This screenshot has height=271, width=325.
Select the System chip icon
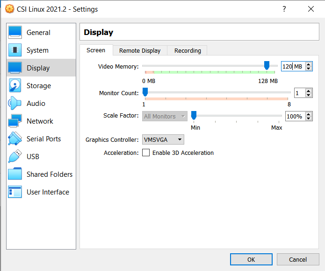point(15,50)
